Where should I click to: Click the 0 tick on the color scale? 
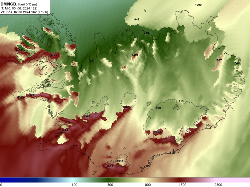[x=1, y=185]
